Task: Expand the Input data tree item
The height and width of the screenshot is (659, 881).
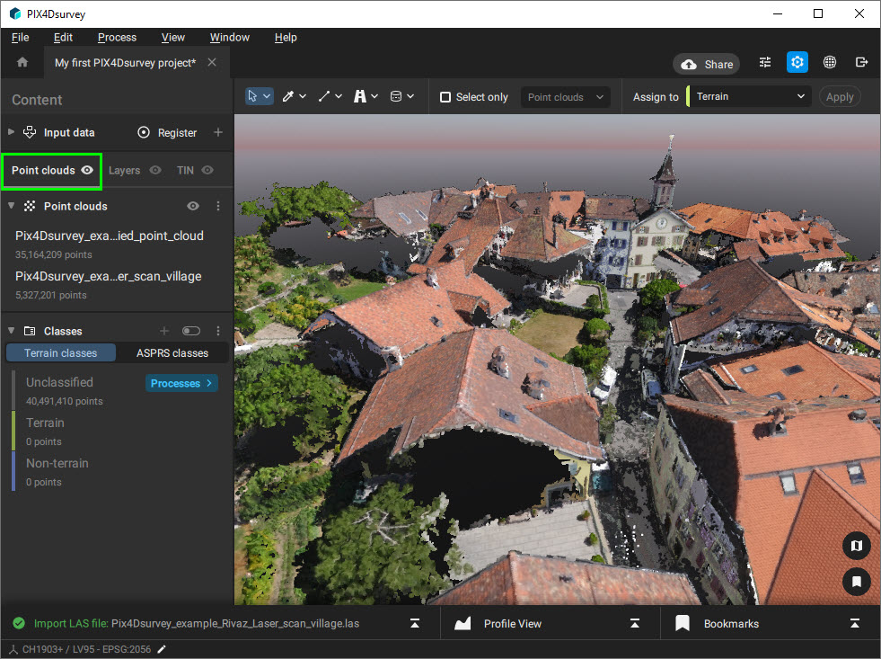Action: pyautogui.click(x=11, y=132)
